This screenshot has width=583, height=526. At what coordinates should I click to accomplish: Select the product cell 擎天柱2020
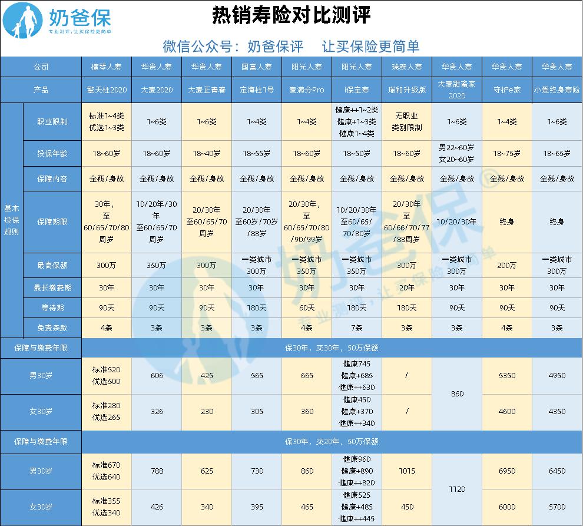pyautogui.click(x=107, y=90)
